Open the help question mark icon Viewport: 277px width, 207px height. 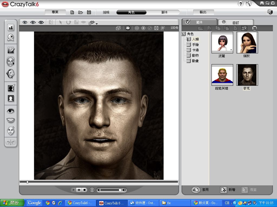pyautogui.click(x=240, y=4)
